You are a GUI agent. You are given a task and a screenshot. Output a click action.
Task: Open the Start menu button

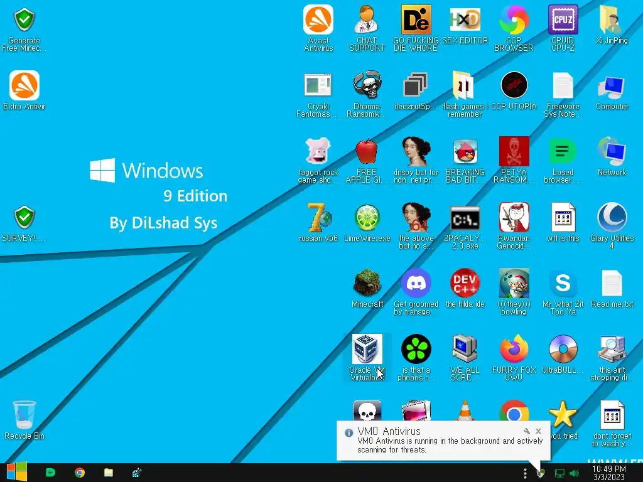[x=17, y=472]
